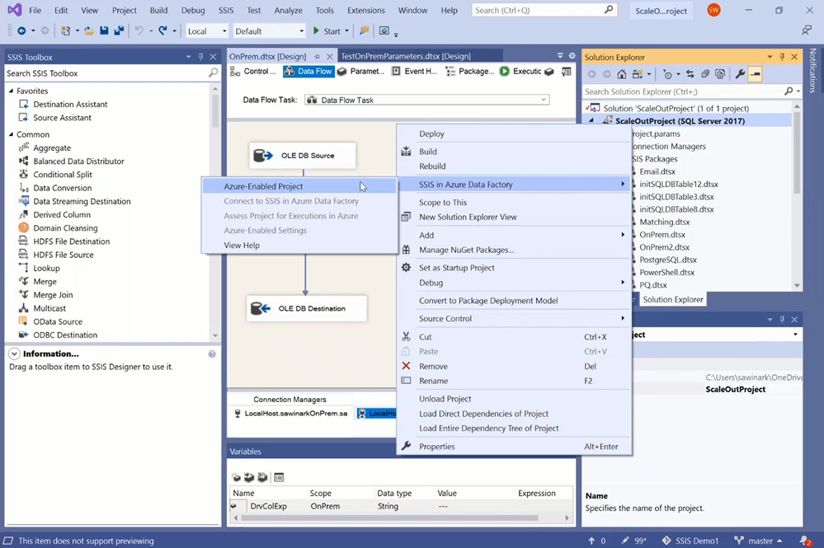824x548 pixels.
Task: Click the notification bell in status bar
Action: [x=805, y=540]
